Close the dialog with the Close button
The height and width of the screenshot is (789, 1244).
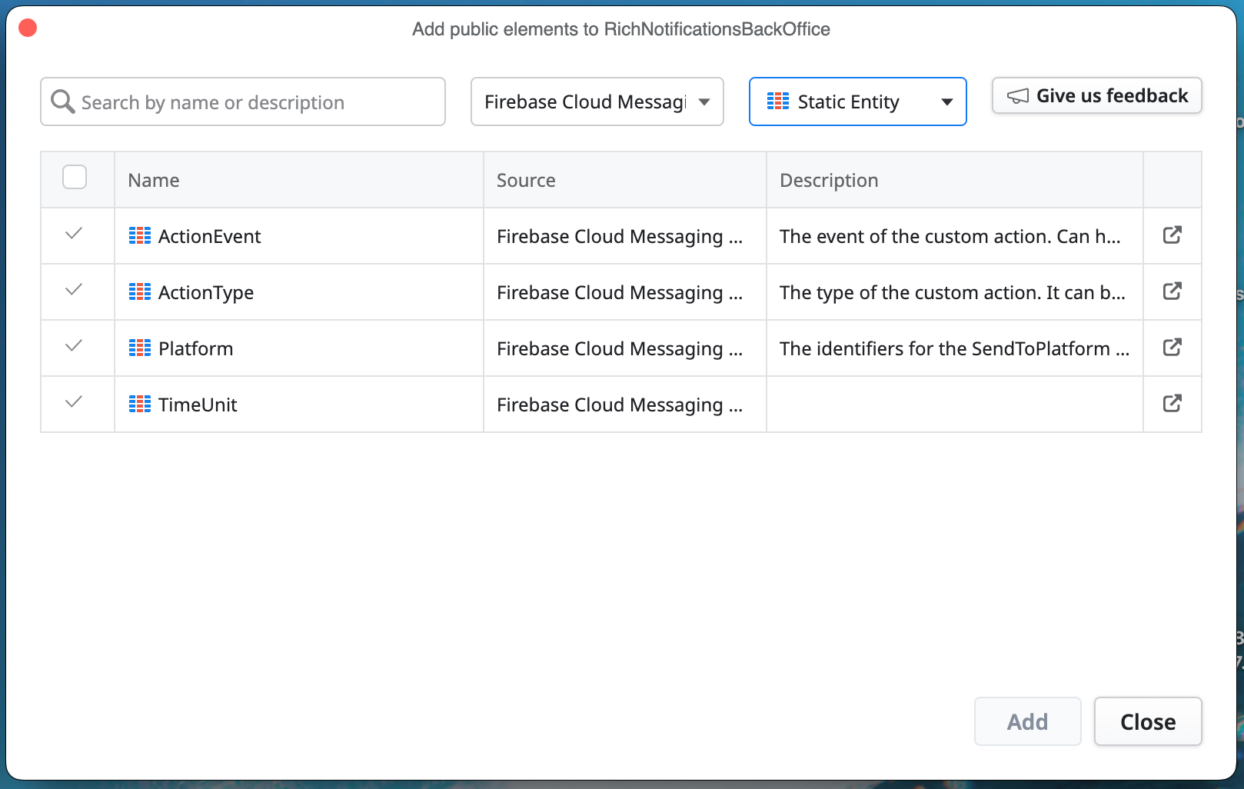1148,721
